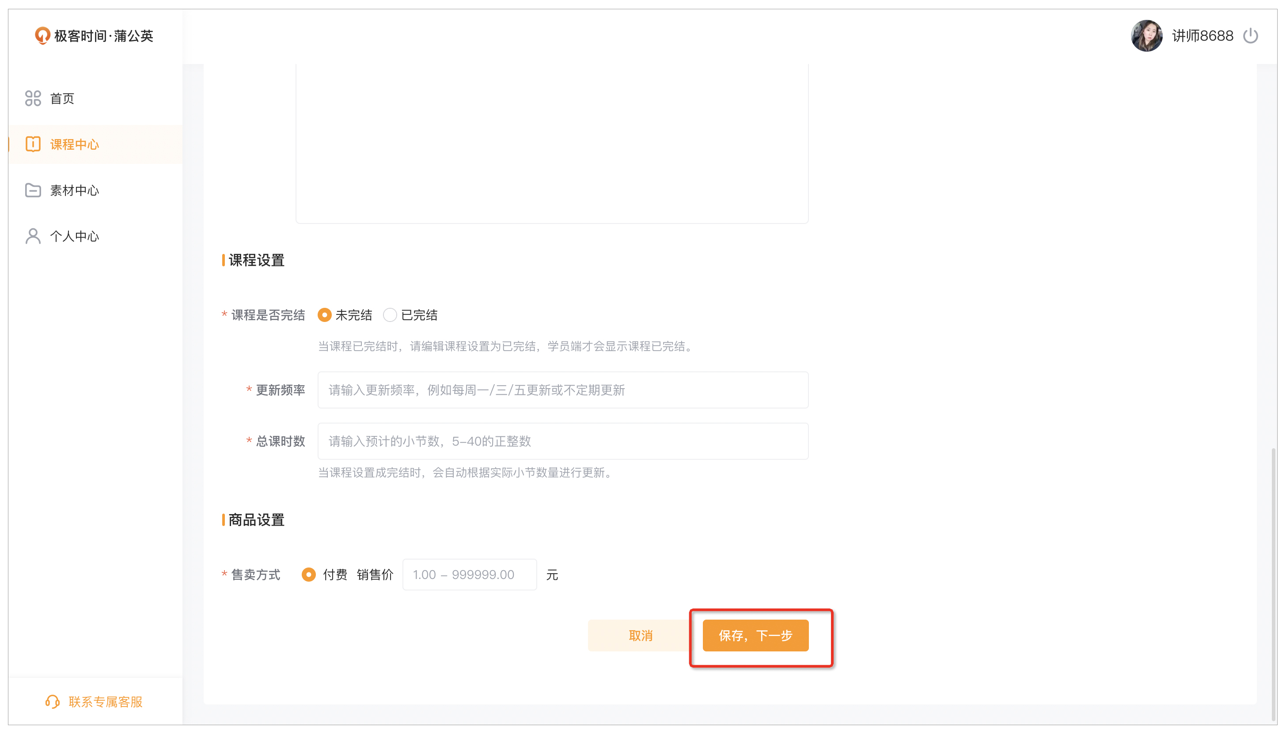Image resolution: width=1286 pixels, height=734 pixels.
Task: Open 首页 menu item
Action: (62, 98)
